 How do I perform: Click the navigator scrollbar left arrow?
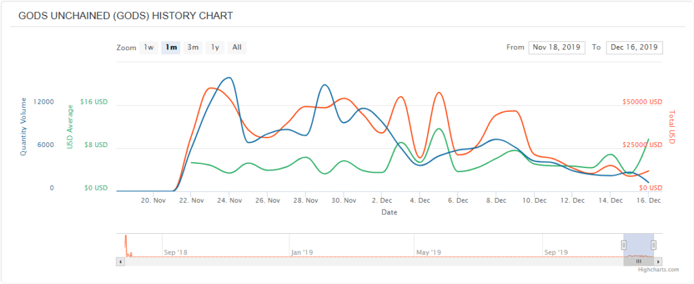tap(120, 262)
